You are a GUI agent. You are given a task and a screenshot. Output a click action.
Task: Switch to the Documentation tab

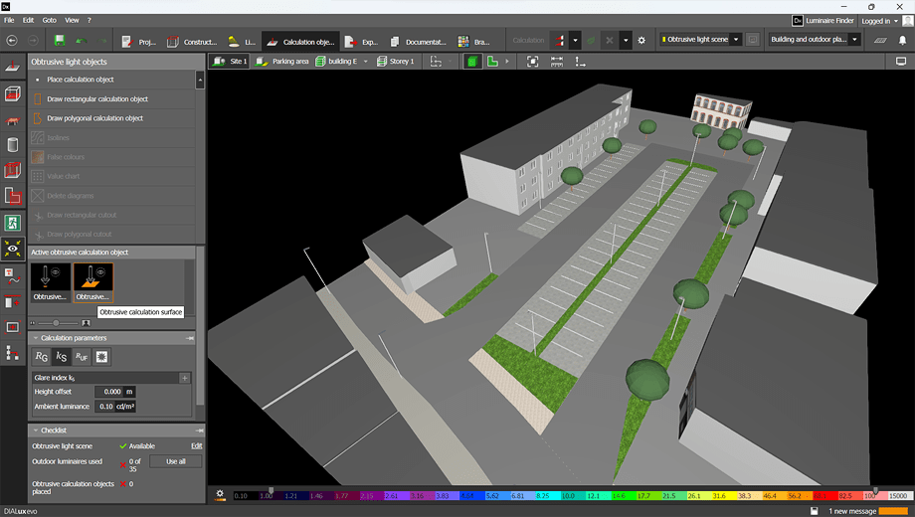tap(419, 42)
